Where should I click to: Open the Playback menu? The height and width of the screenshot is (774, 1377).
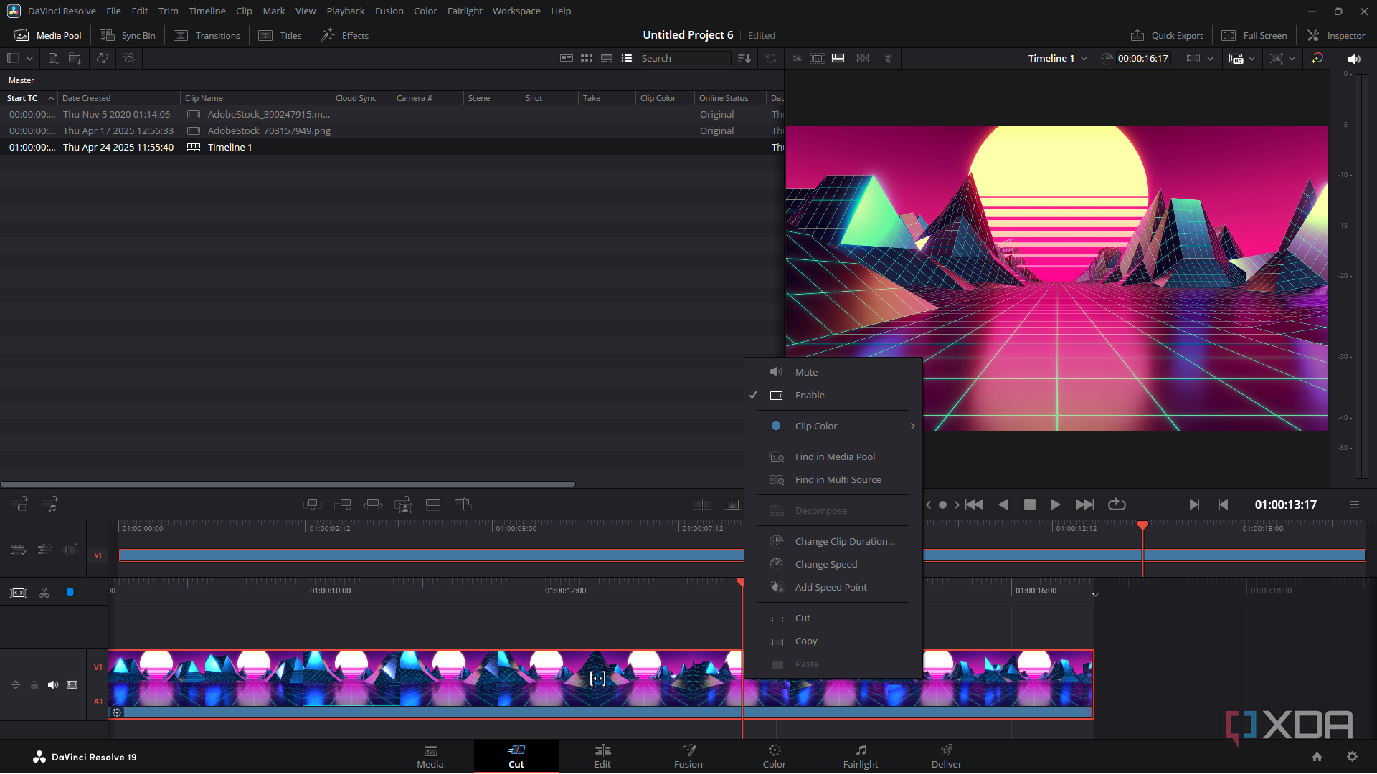[345, 11]
